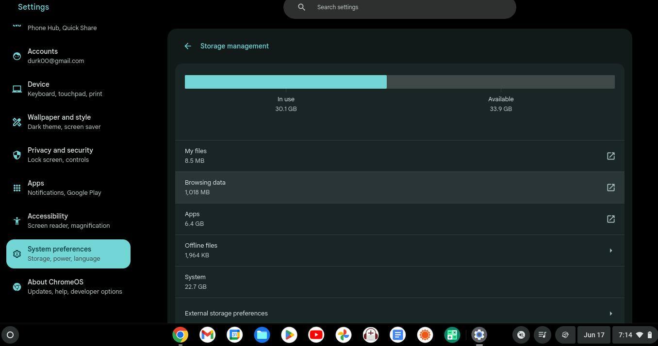Screen dimensions: 658x346
Task: Open Apps storage external link icon
Action: coord(610,219)
